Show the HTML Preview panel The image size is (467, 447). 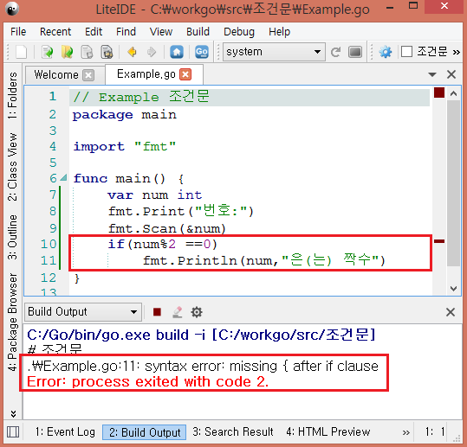click(x=328, y=431)
